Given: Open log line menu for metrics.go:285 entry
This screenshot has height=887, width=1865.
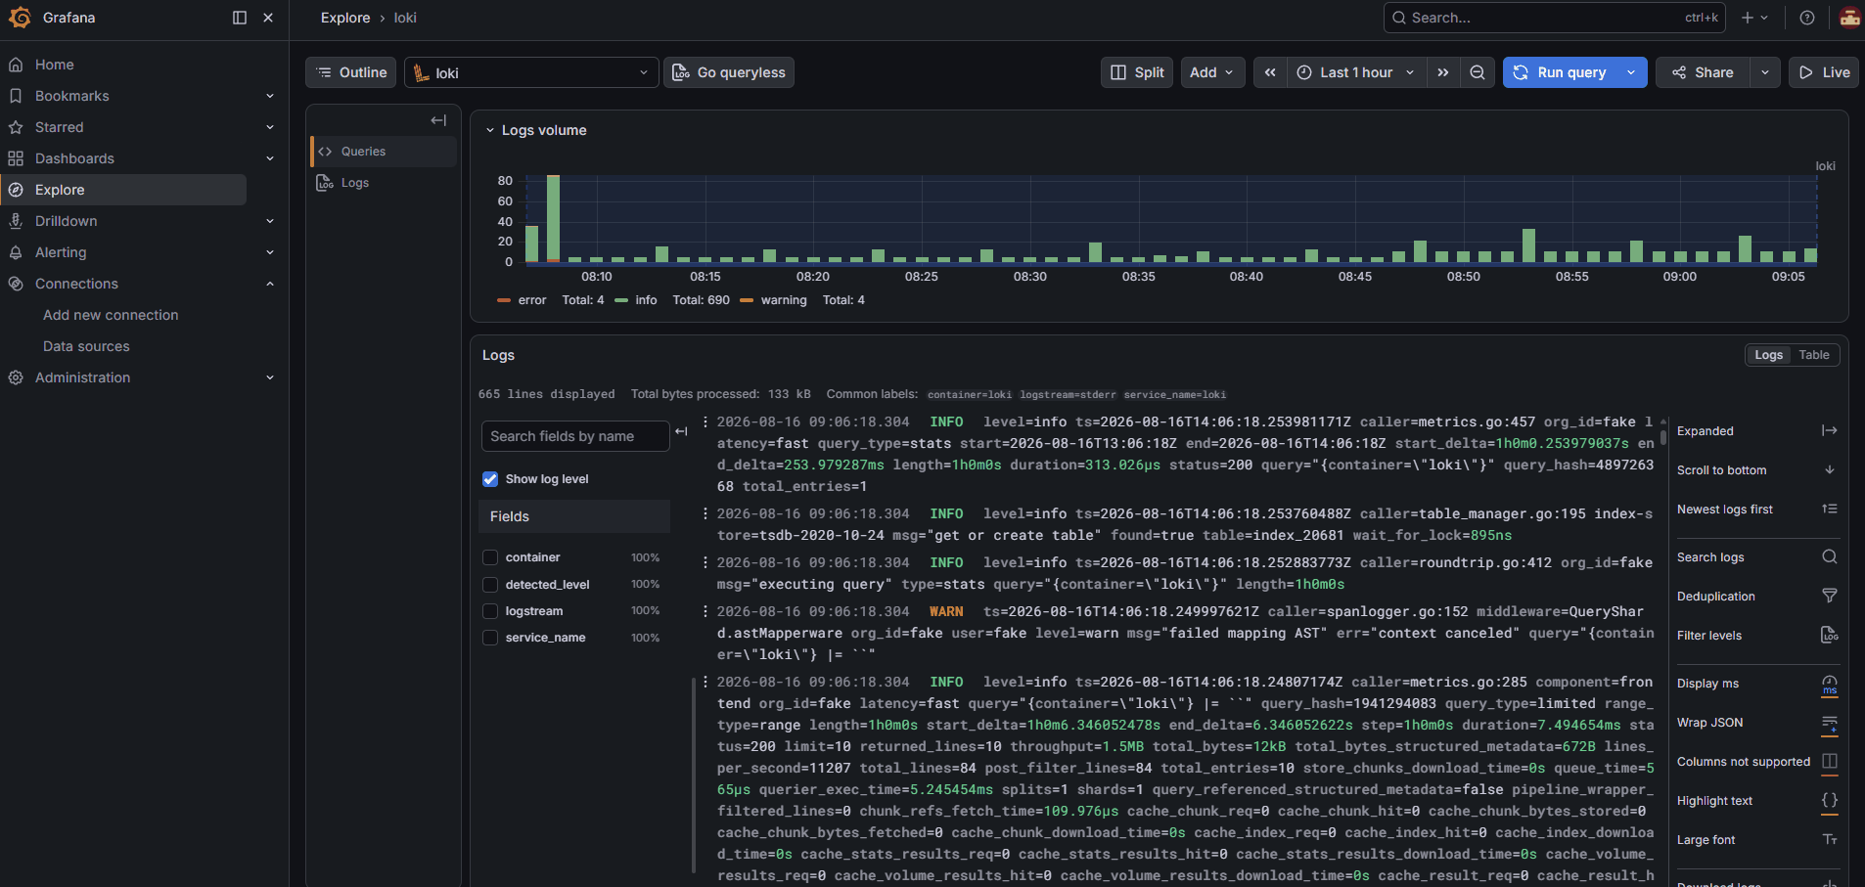Looking at the screenshot, I should [x=705, y=682].
